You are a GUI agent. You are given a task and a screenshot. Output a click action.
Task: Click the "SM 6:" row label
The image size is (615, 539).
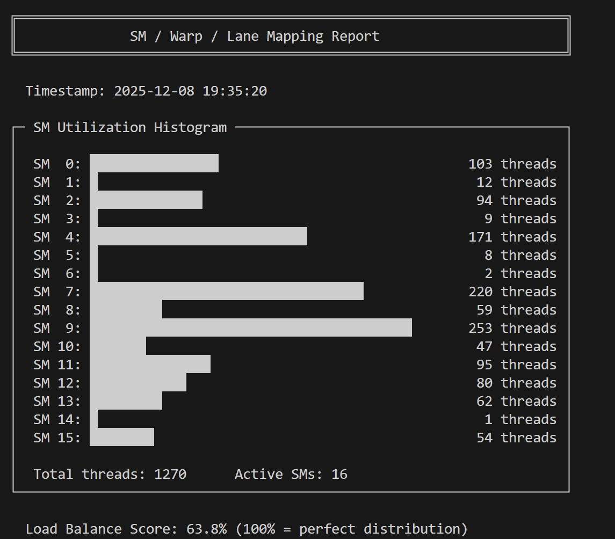point(57,273)
